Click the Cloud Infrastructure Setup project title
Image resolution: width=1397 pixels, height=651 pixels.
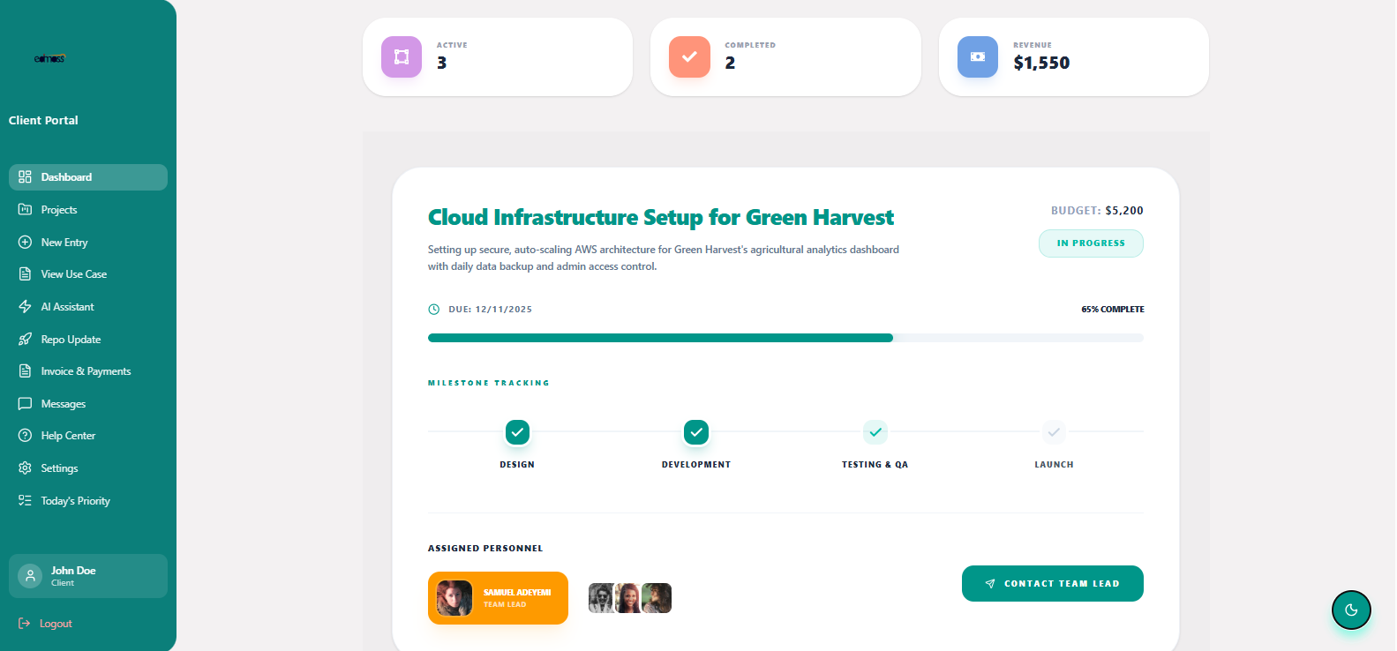tap(661, 217)
